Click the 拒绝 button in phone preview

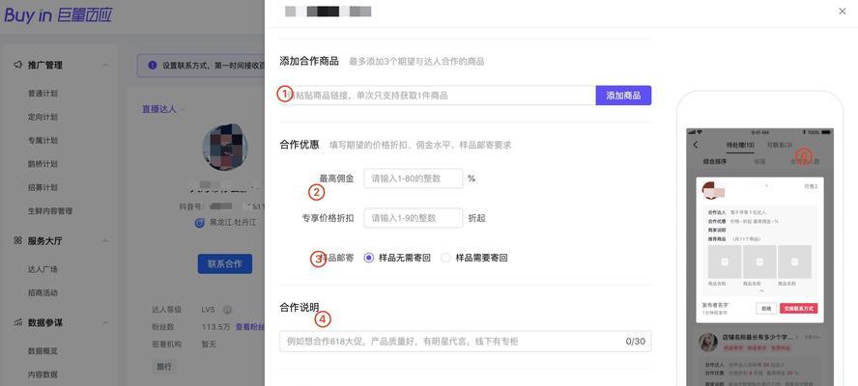coord(766,309)
